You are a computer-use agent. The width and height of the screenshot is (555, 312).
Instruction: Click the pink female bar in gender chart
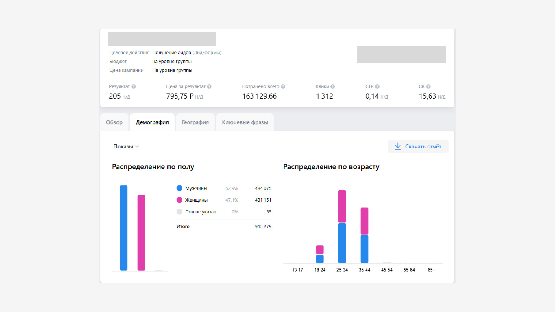[141, 233]
